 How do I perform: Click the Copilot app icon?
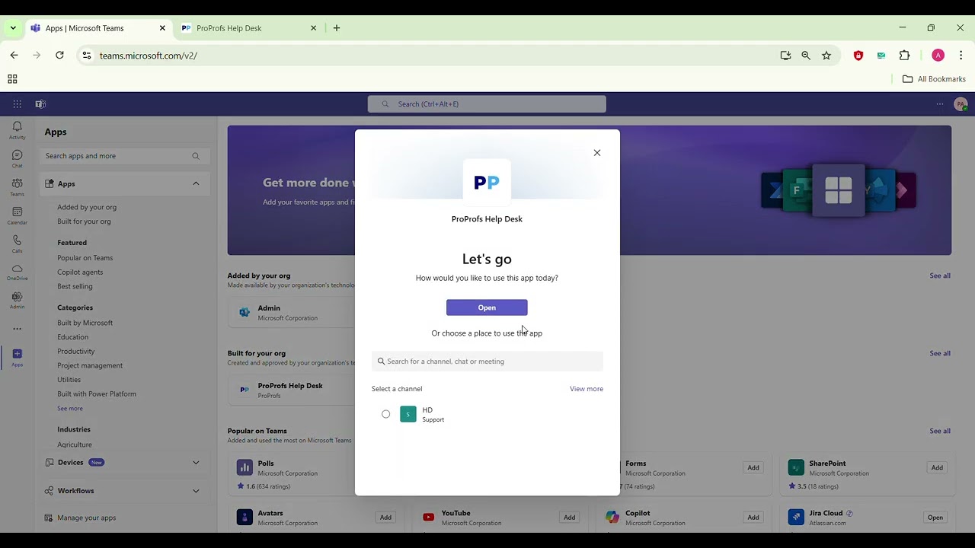(x=612, y=518)
